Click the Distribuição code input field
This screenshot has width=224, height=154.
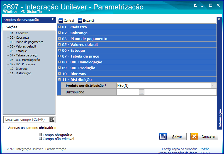pos(128,92)
